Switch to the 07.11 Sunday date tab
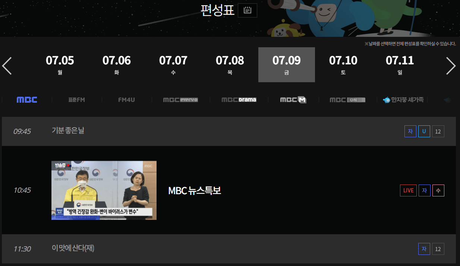460x266 pixels. pos(400,64)
